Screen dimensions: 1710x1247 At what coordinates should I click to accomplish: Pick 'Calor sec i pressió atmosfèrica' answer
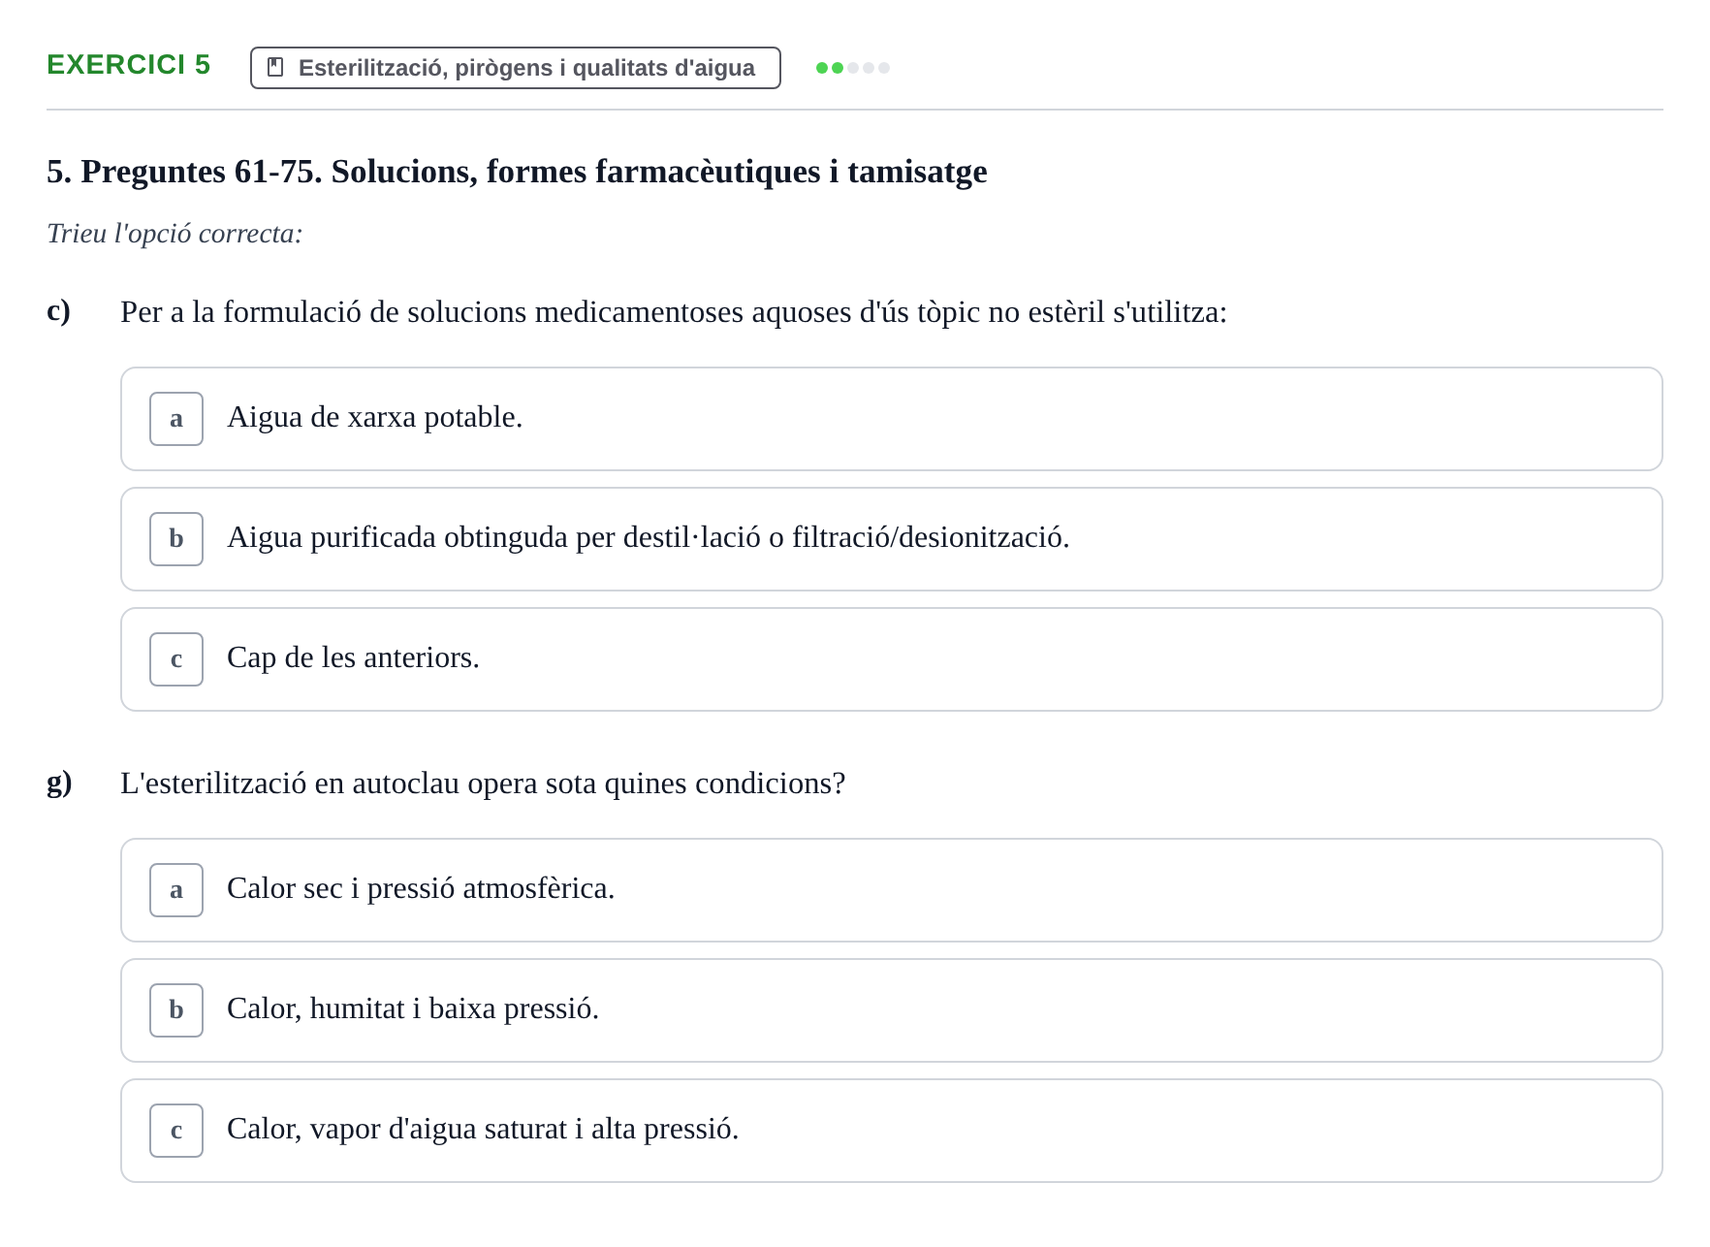point(891,890)
